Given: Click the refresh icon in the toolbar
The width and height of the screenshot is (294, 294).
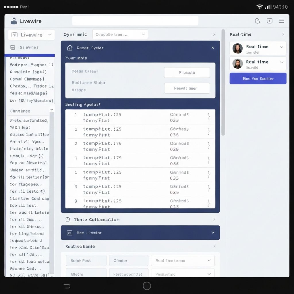Looking at the screenshot, I should click(258, 21).
